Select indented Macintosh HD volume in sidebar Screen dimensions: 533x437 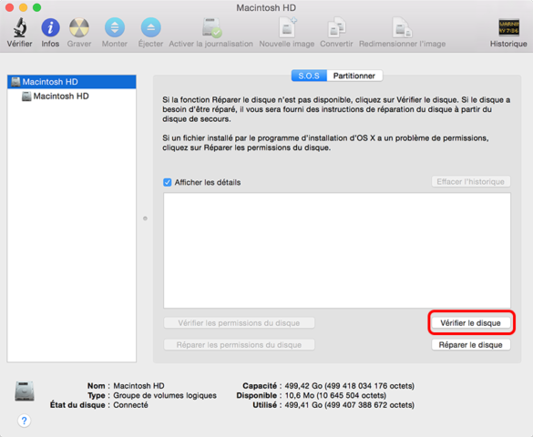[x=72, y=97]
